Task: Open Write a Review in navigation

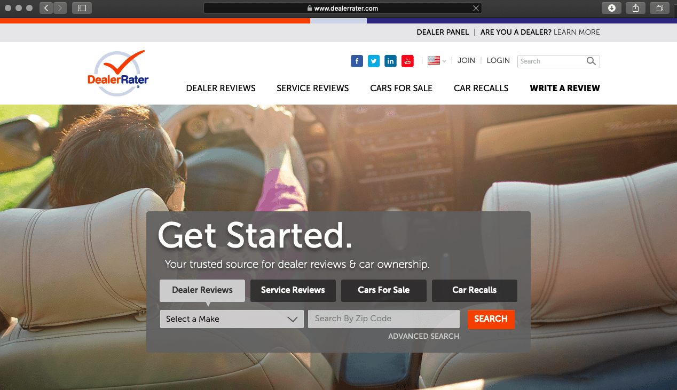Action: [x=564, y=88]
